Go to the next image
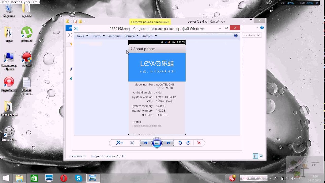325x183 pixels. tap(168, 143)
